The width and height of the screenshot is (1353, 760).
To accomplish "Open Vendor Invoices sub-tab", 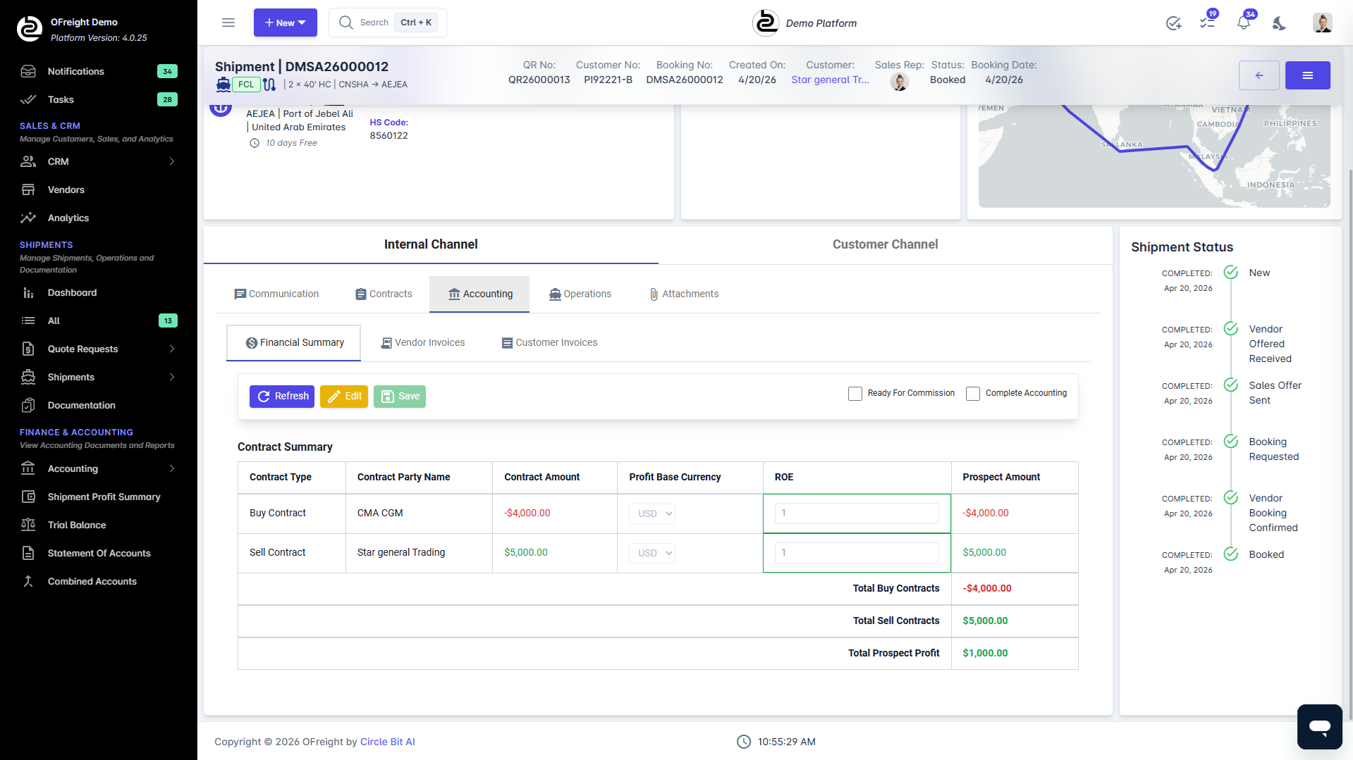I will click(423, 343).
